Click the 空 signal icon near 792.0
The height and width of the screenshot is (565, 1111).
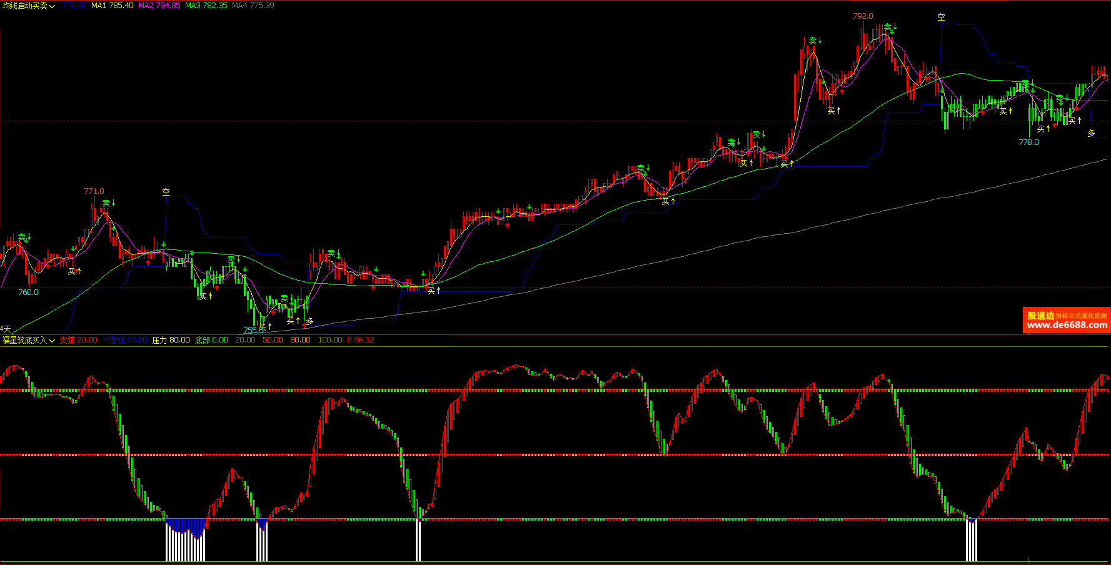coord(941,17)
